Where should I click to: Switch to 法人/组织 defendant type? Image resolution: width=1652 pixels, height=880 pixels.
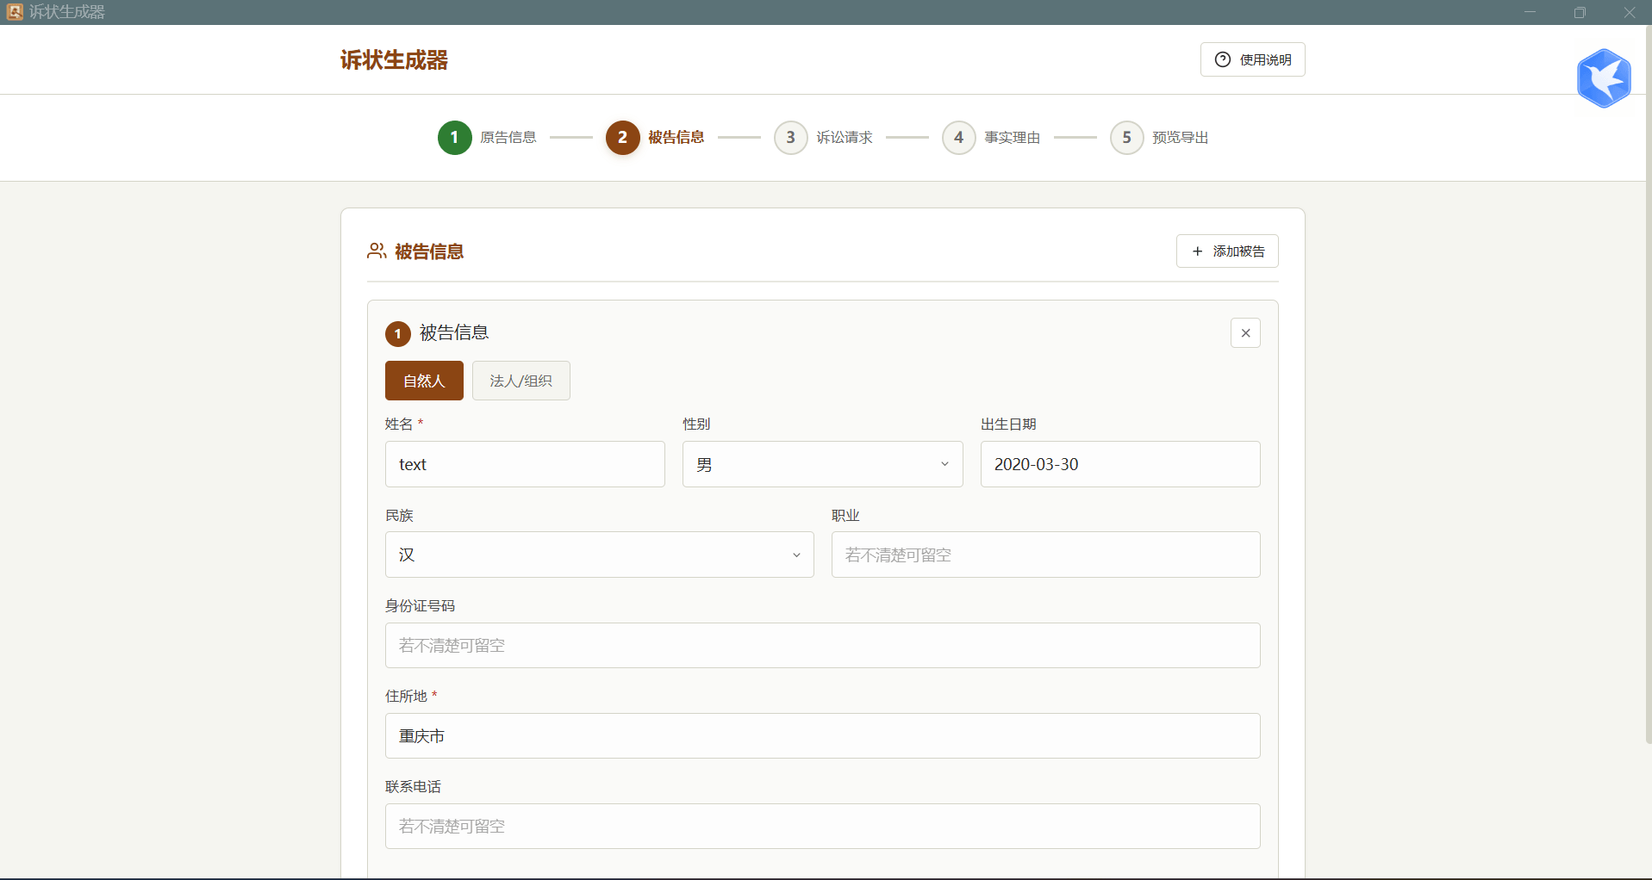click(x=521, y=381)
